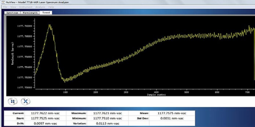Switch to the Spectrum tab
The height and width of the screenshot is (127, 255).
[x=12, y=13]
